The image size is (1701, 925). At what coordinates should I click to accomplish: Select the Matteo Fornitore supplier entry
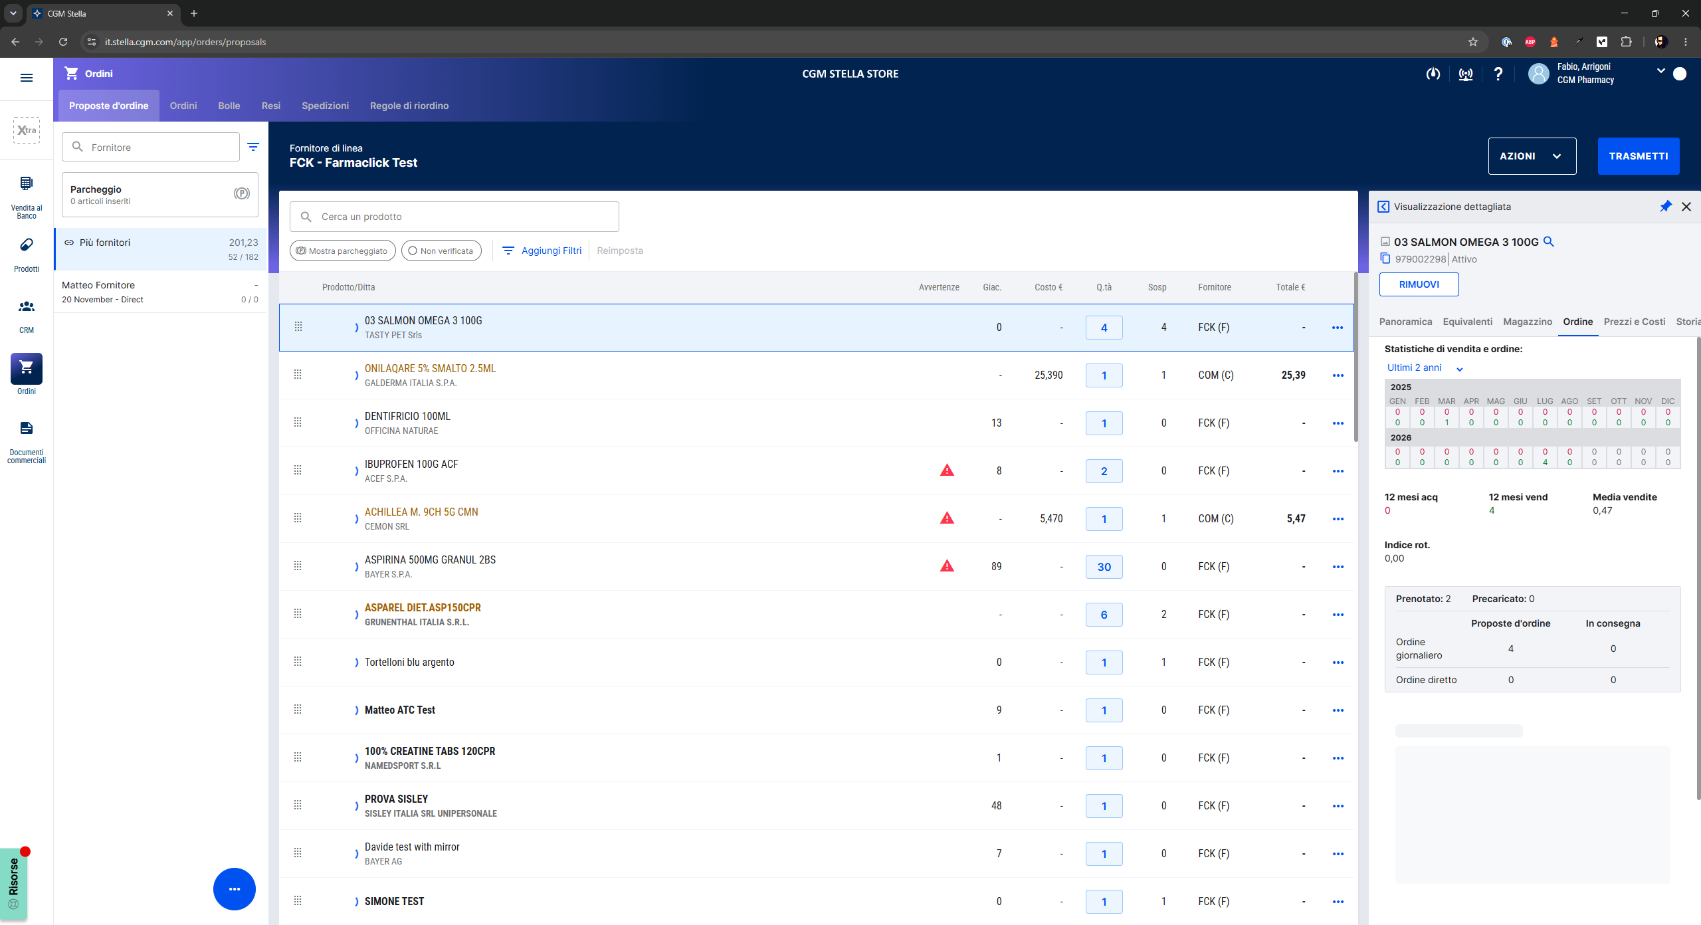click(x=160, y=292)
